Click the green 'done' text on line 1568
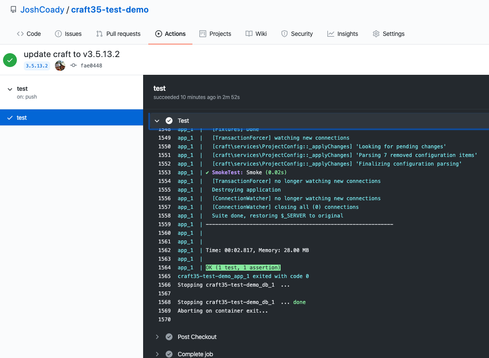The image size is (489, 358). (x=299, y=302)
